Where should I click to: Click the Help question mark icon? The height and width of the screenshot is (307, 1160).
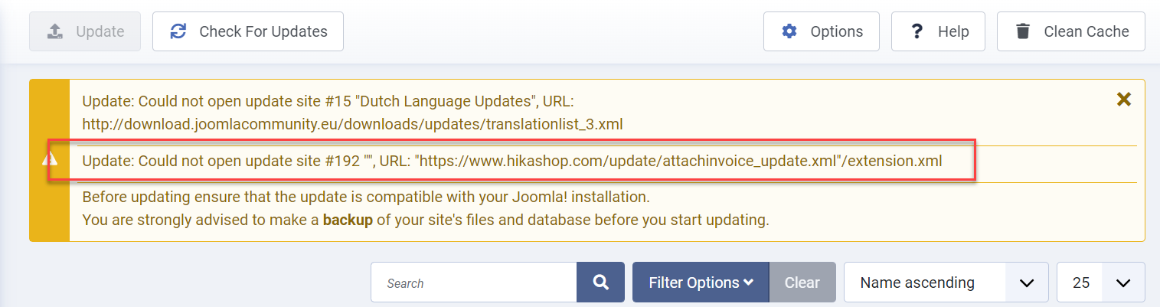click(916, 31)
